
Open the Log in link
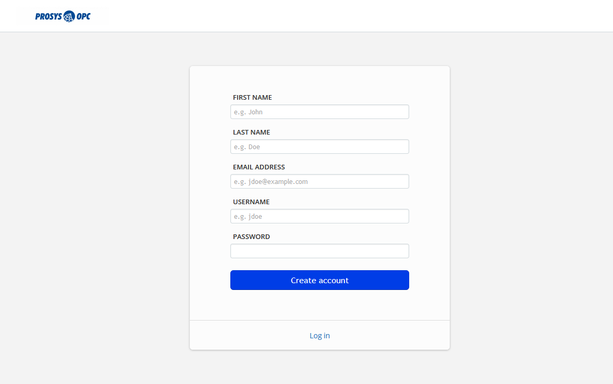coord(320,336)
